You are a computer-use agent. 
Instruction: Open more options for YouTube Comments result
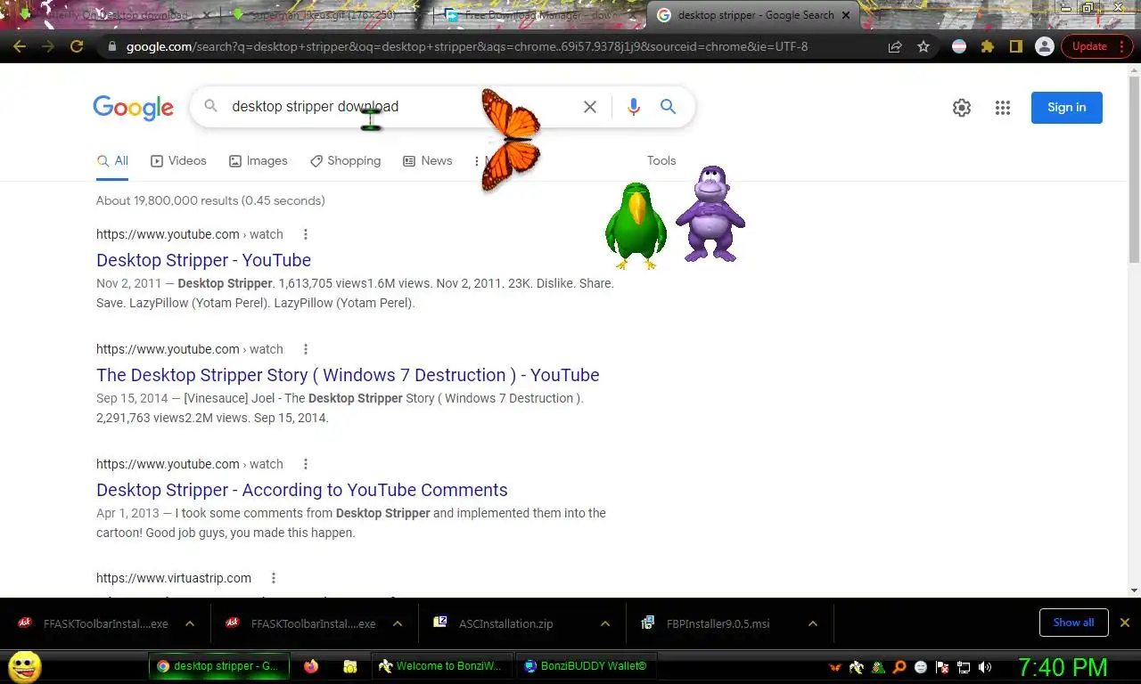click(306, 464)
